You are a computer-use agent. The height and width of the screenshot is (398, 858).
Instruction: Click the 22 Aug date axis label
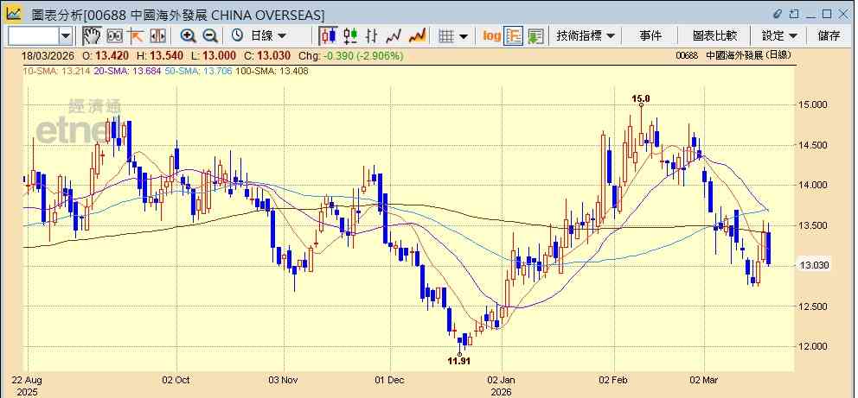28,380
